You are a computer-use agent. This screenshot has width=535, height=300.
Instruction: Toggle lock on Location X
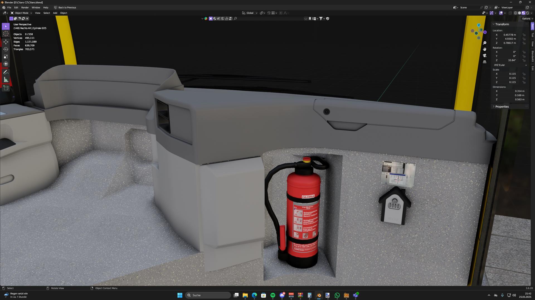pyautogui.click(x=524, y=35)
